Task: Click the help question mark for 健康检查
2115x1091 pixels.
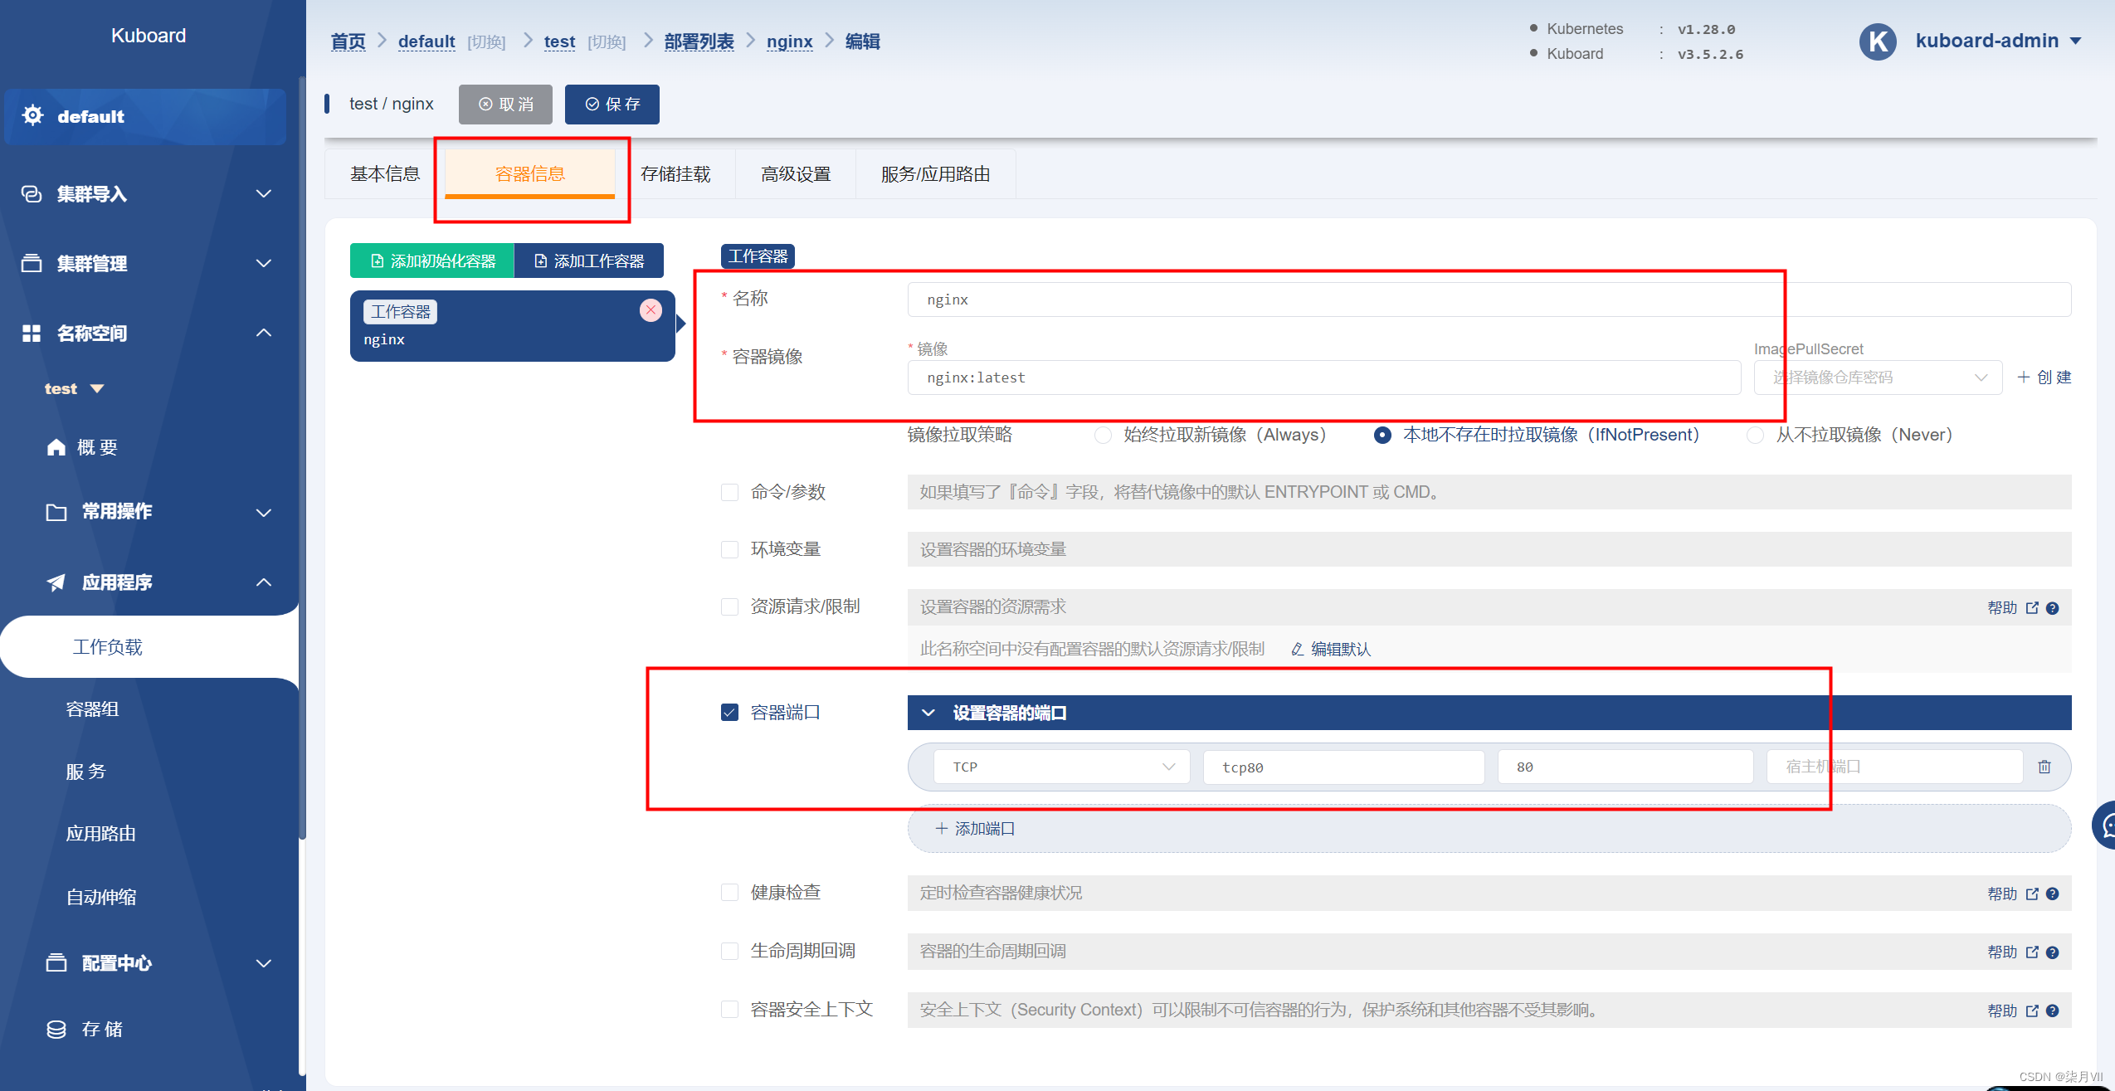Action: pyautogui.click(x=2052, y=894)
